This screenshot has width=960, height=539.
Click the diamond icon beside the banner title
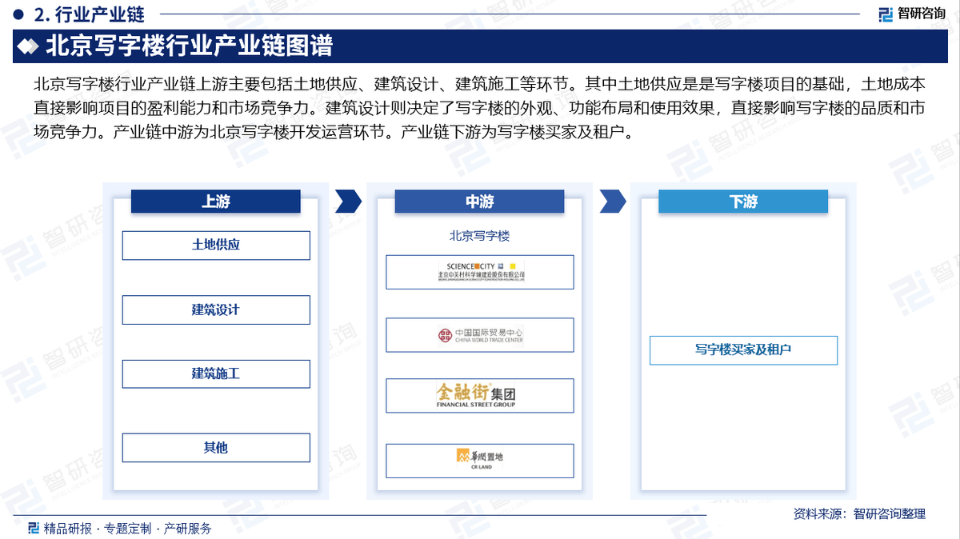(x=29, y=46)
